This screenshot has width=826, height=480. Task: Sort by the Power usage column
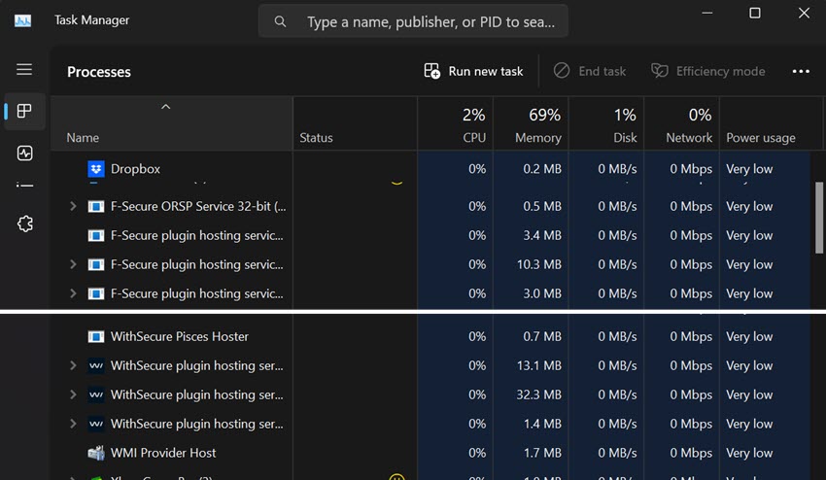761,138
